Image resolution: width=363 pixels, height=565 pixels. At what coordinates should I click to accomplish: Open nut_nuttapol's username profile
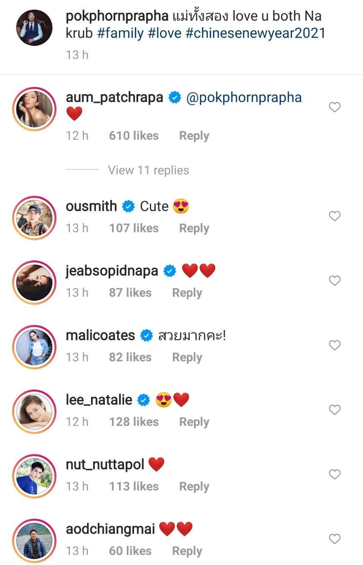(x=105, y=464)
